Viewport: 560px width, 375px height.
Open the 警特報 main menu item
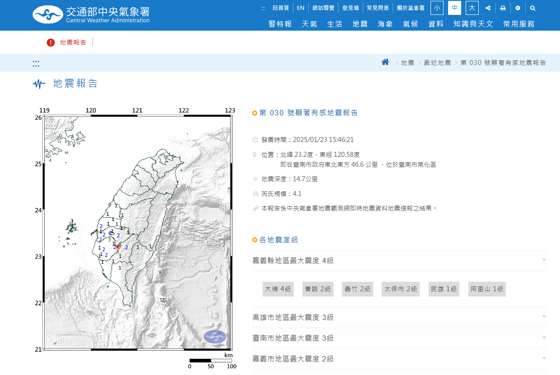pos(280,24)
